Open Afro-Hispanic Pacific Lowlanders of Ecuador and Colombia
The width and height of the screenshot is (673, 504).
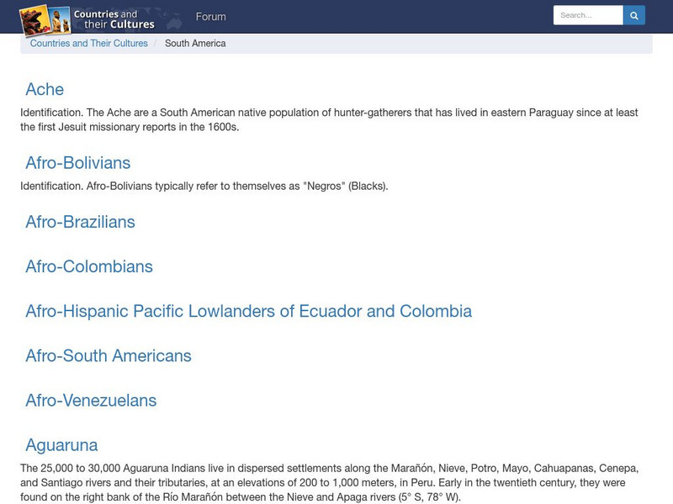pos(248,311)
